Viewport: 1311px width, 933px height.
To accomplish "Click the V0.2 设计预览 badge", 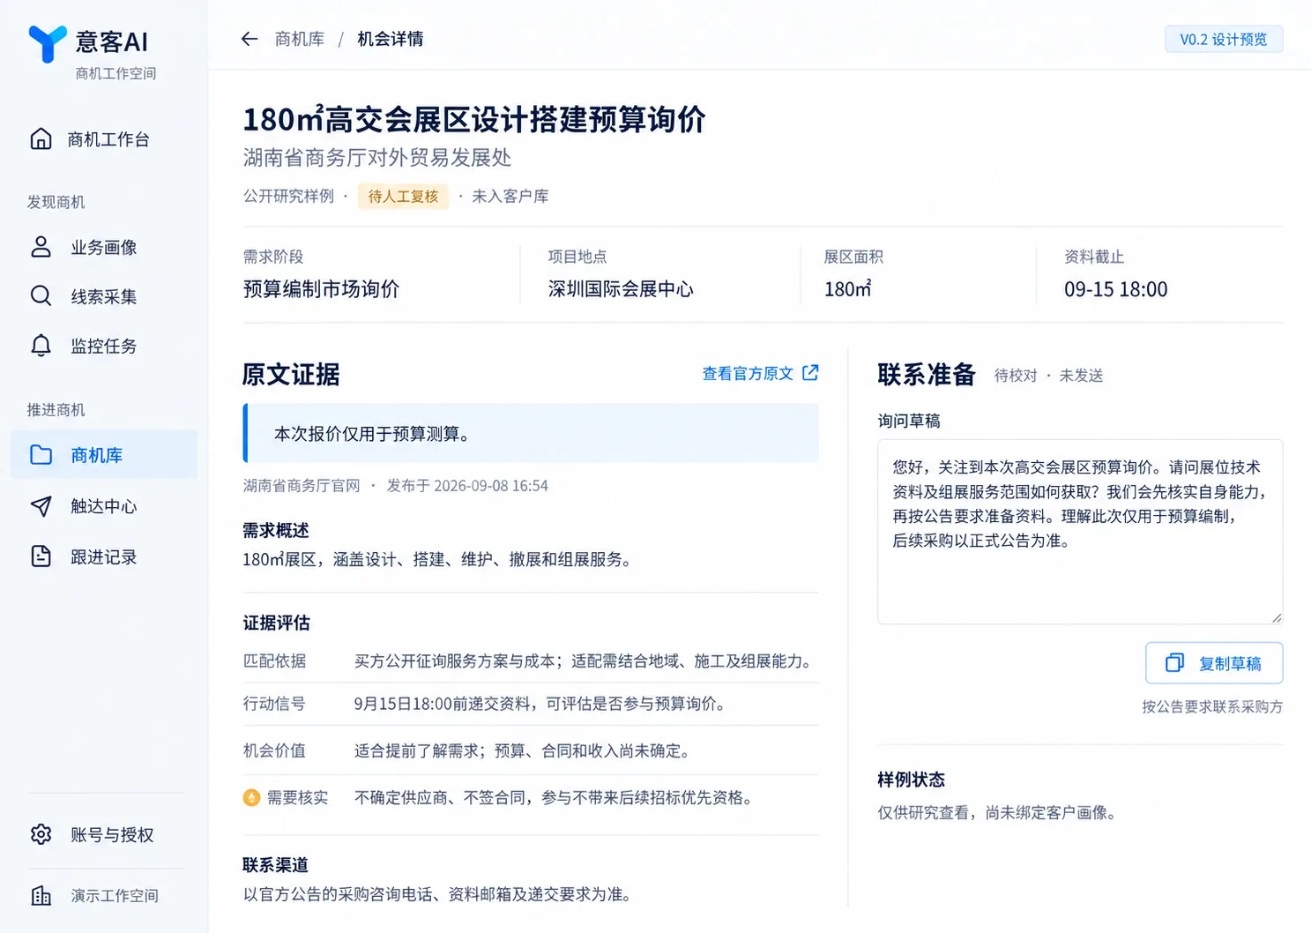I will pos(1224,39).
